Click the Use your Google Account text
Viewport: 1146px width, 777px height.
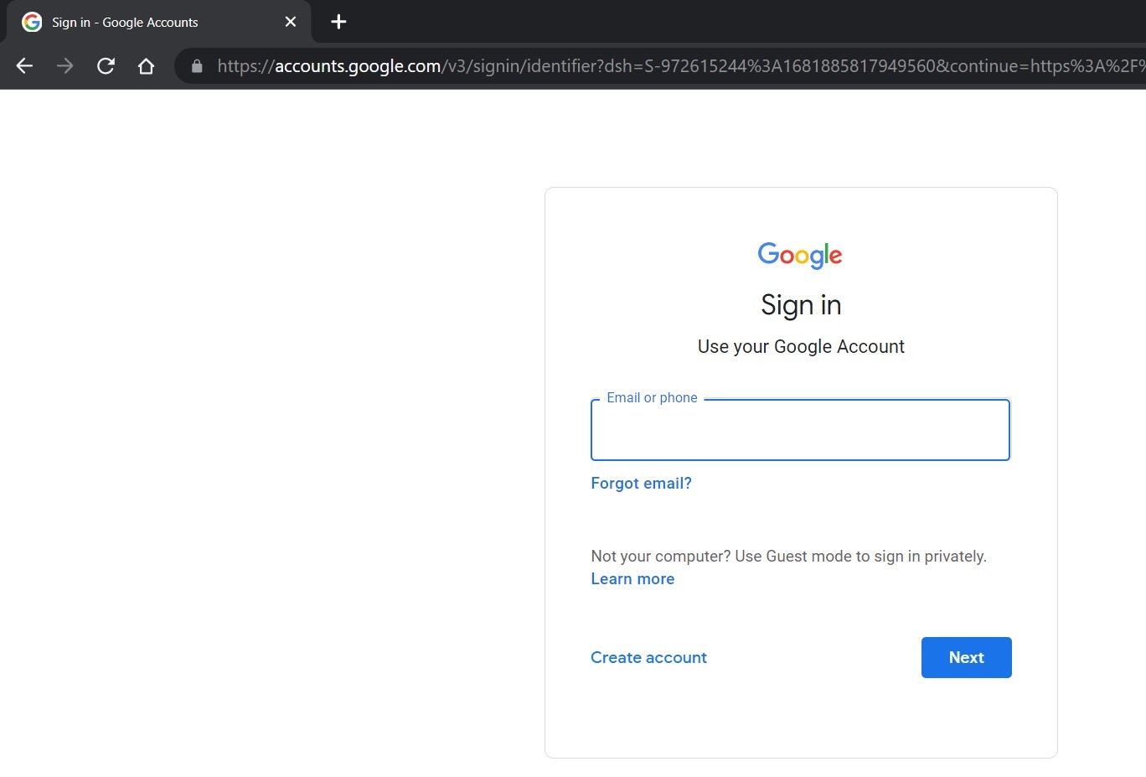pos(801,346)
